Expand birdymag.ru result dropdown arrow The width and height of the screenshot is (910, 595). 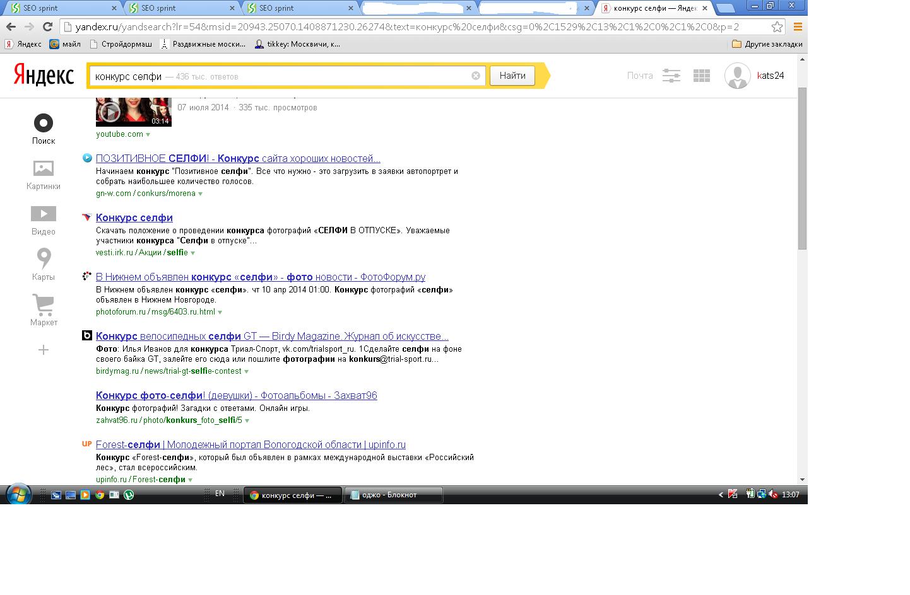tap(247, 371)
